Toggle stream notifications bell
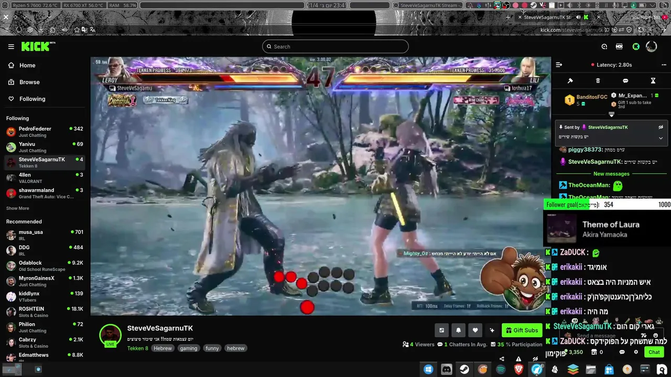The width and height of the screenshot is (671, 377). [458, 330]
